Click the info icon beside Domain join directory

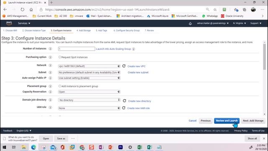click(50, 100)
